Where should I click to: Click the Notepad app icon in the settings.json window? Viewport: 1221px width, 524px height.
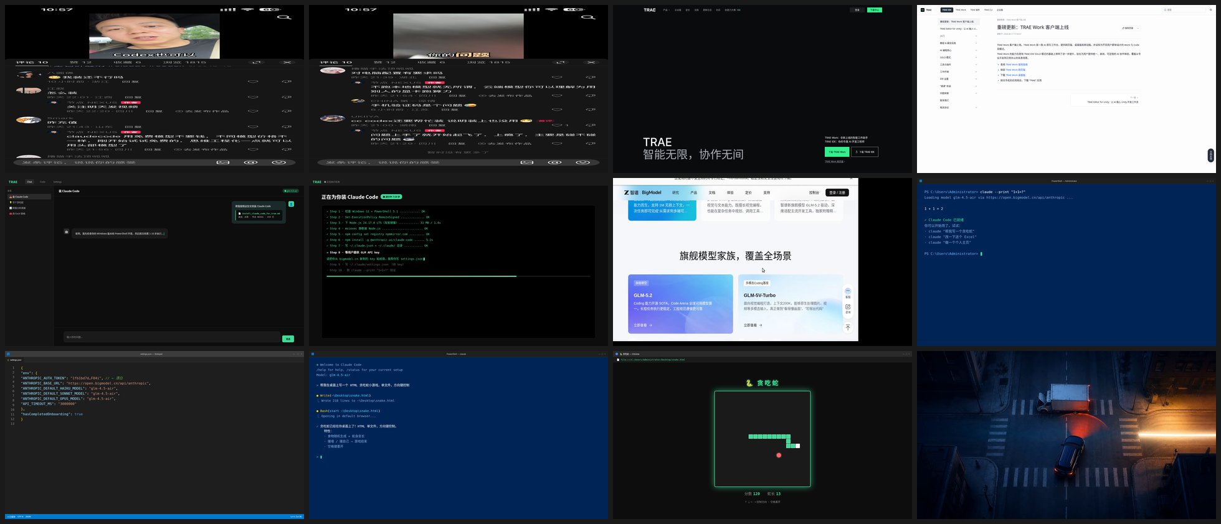click(x=8, y=354)
